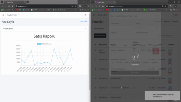This screenshot has height=102, width=181.
Task: Click the Fatura Ekle button
Action: pos(100,36)
